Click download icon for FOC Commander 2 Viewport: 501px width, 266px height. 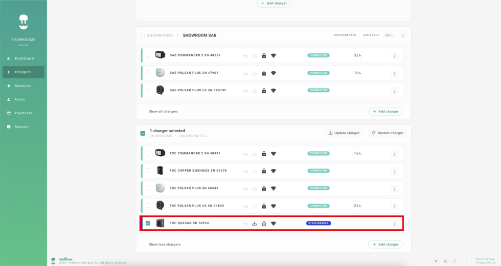click(254, 154)
